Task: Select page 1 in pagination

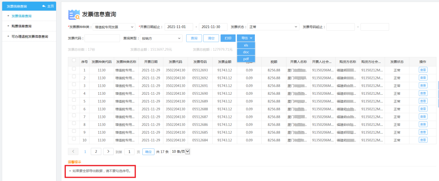Action: click(85, 151)
